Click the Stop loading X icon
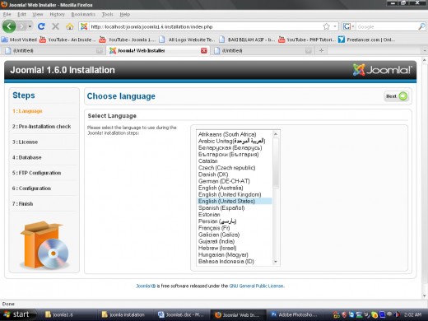Image resolution: width=428 pixels, height=321 pixels. click(55, 26)
